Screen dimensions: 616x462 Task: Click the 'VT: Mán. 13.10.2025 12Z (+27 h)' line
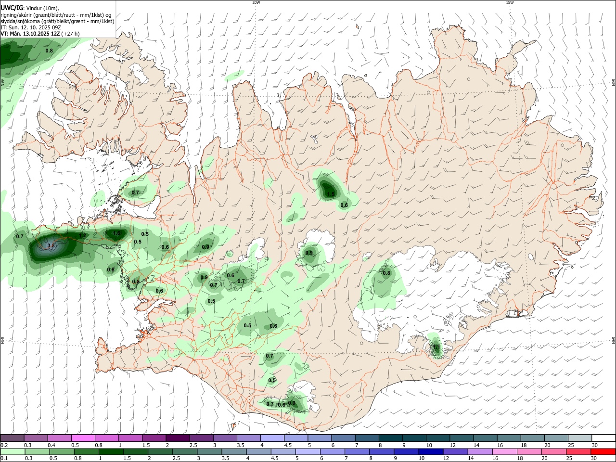40,34
